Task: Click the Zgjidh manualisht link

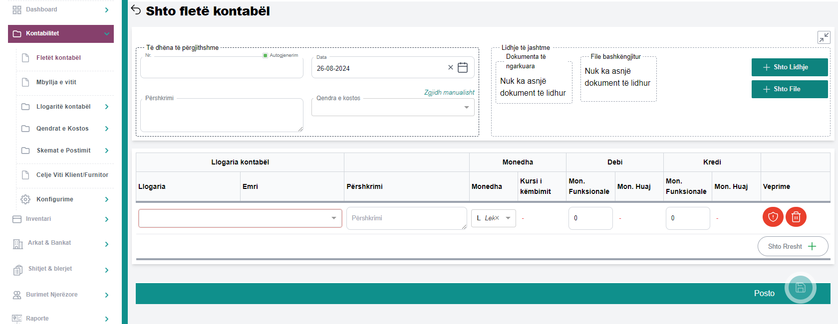Action: pyautogui.click(x=449, y=92)
